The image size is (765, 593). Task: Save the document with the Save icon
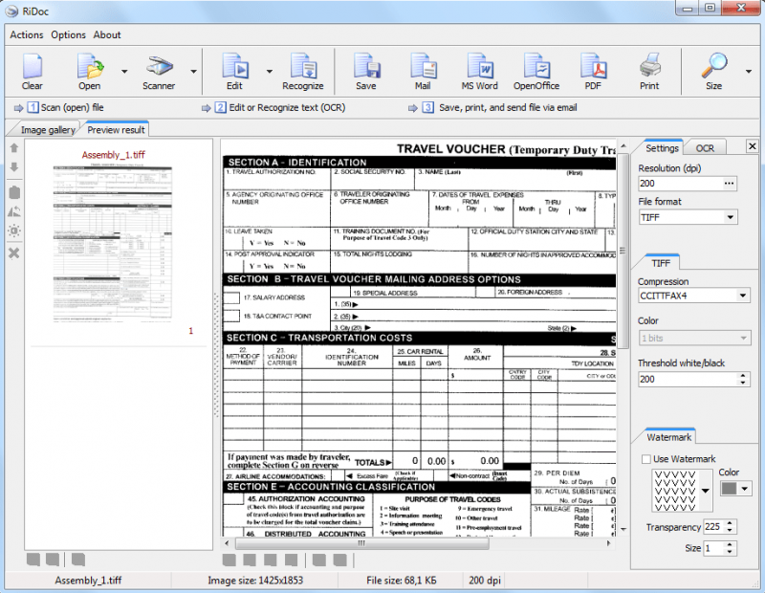point(366,72)
